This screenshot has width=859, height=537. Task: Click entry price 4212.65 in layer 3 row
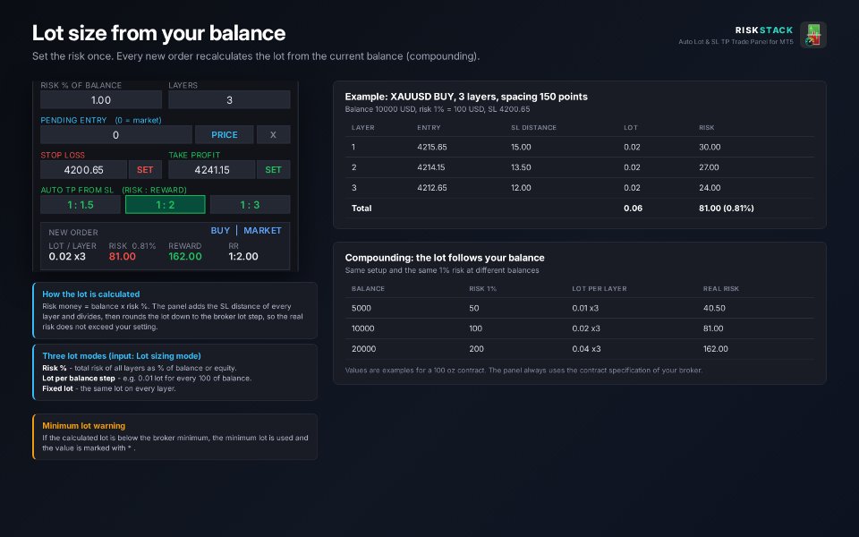click(x=431, y=187)
